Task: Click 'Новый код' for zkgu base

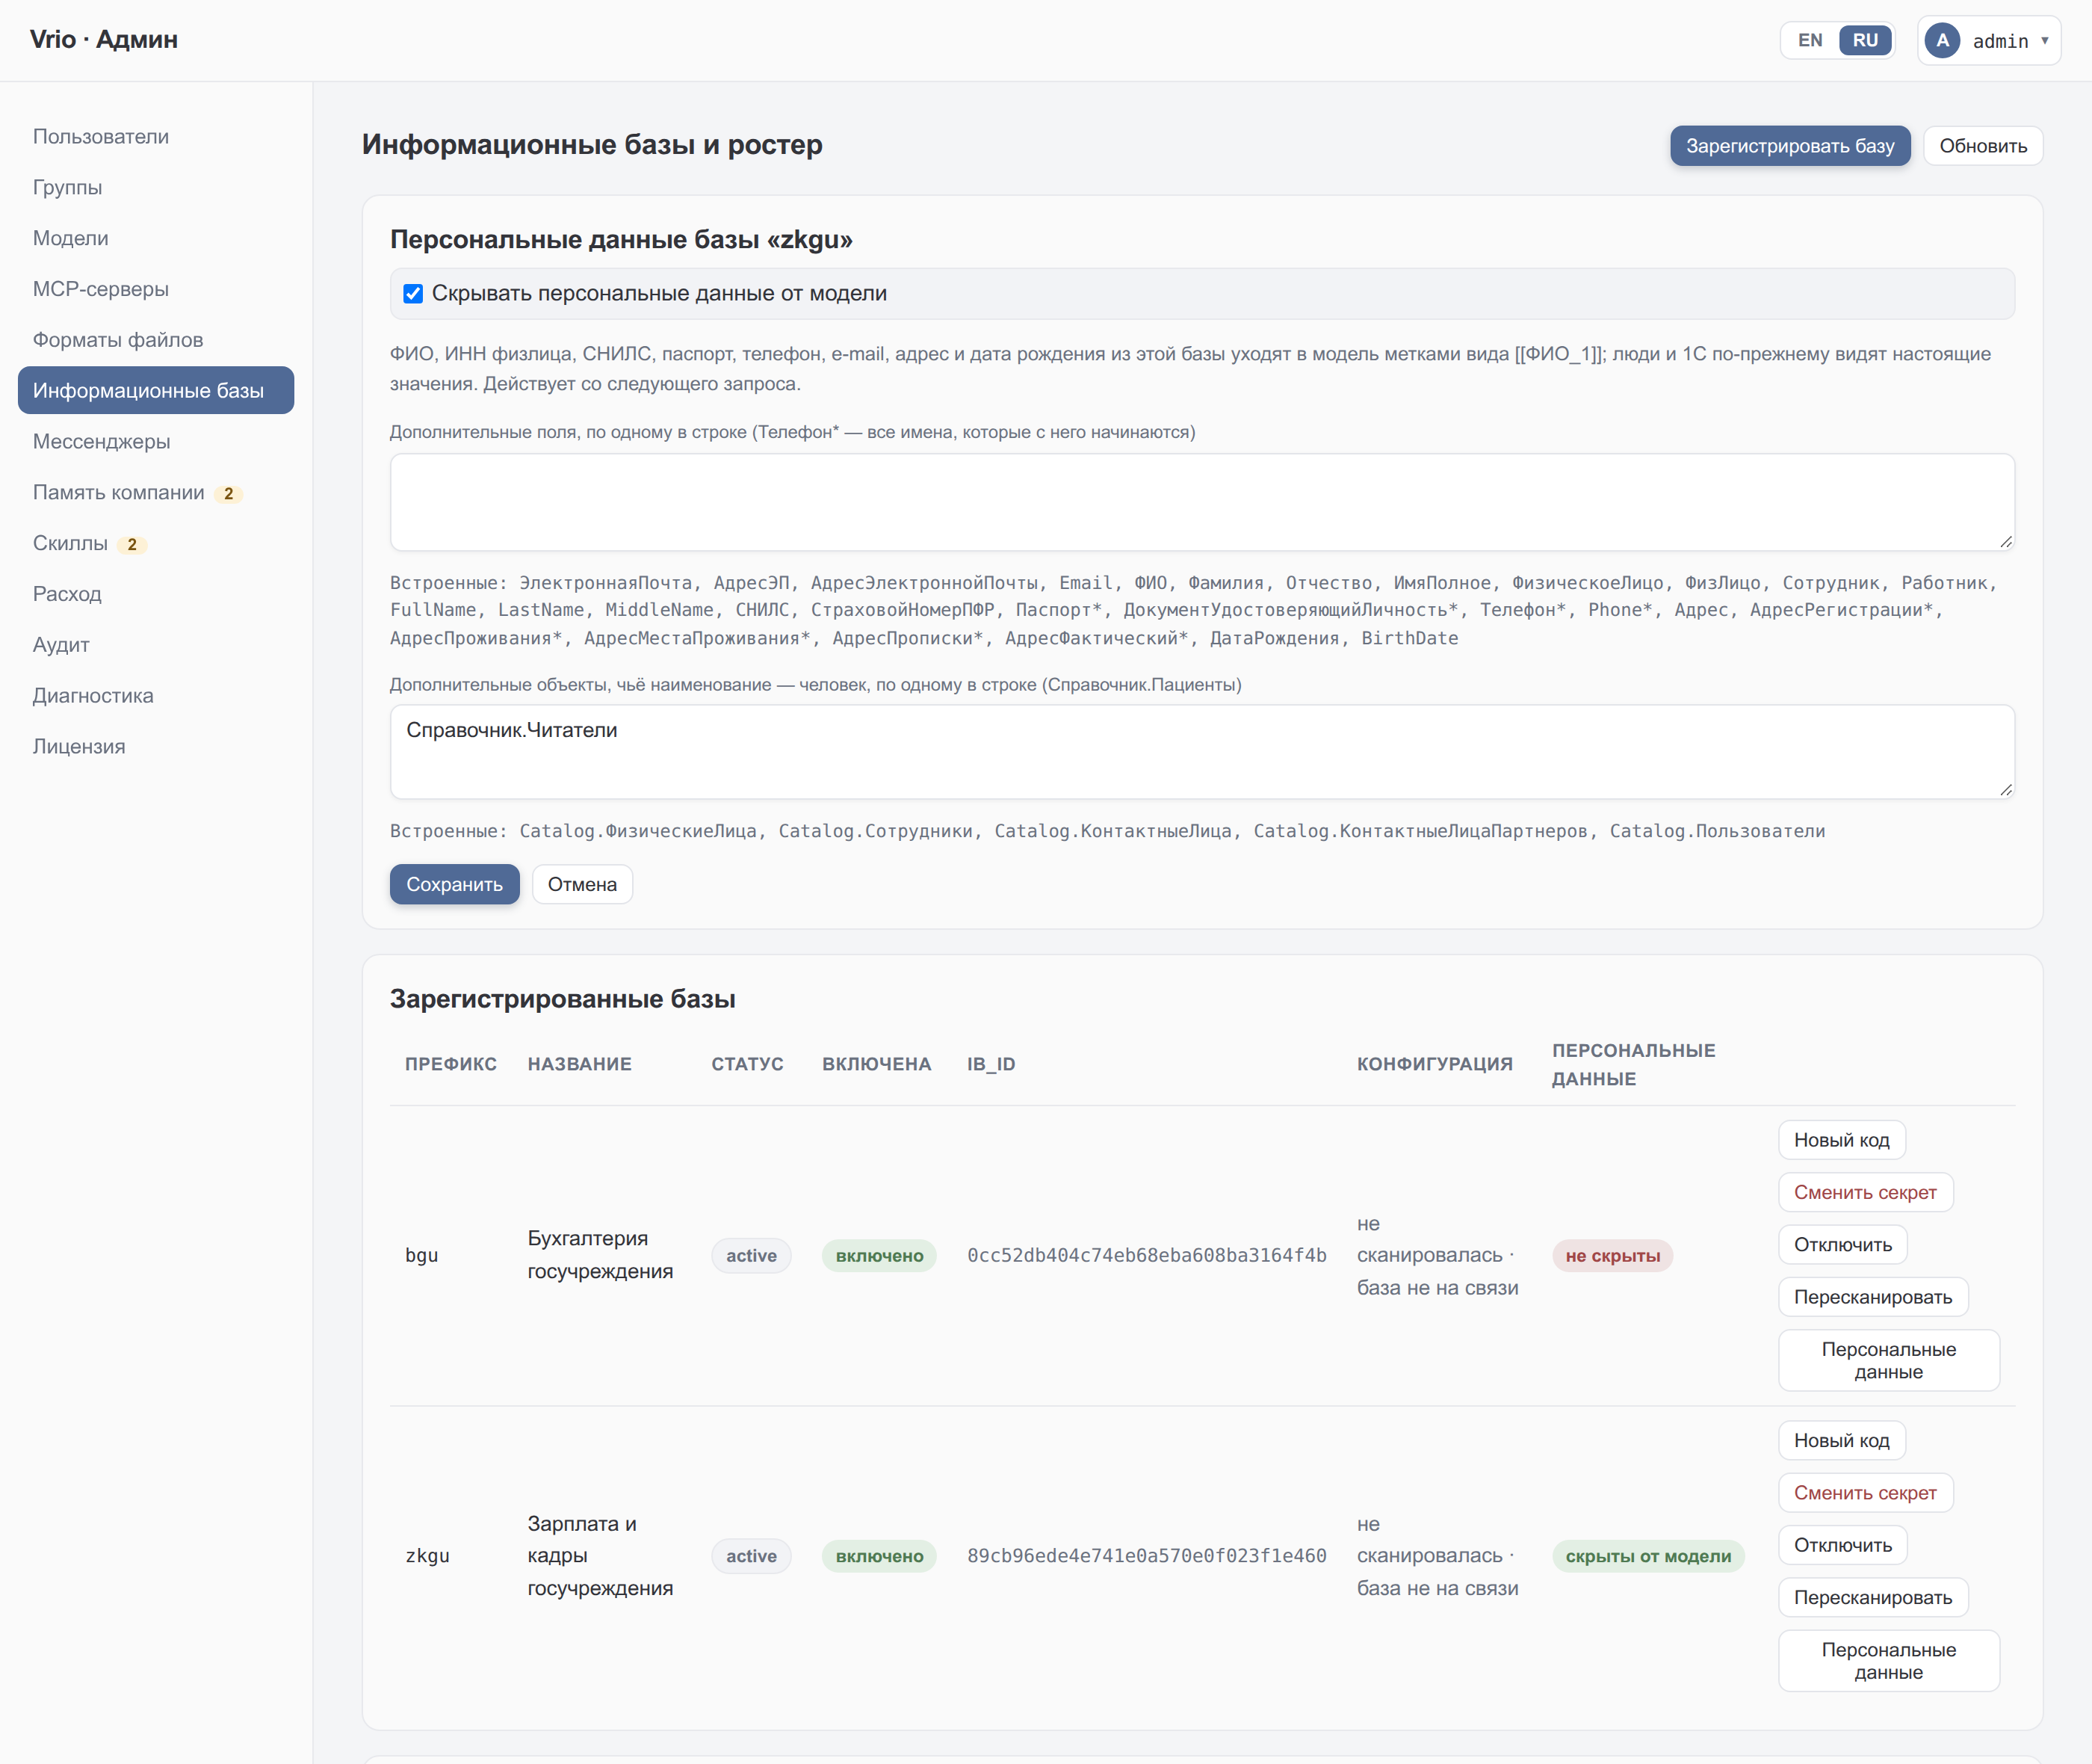Action: [1841, 1441]
